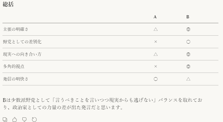The height and width of the screenshot is (122, 223).
Task: Click the ◎ in column B for 多角的視点
Action: click(x=188, y=66)
